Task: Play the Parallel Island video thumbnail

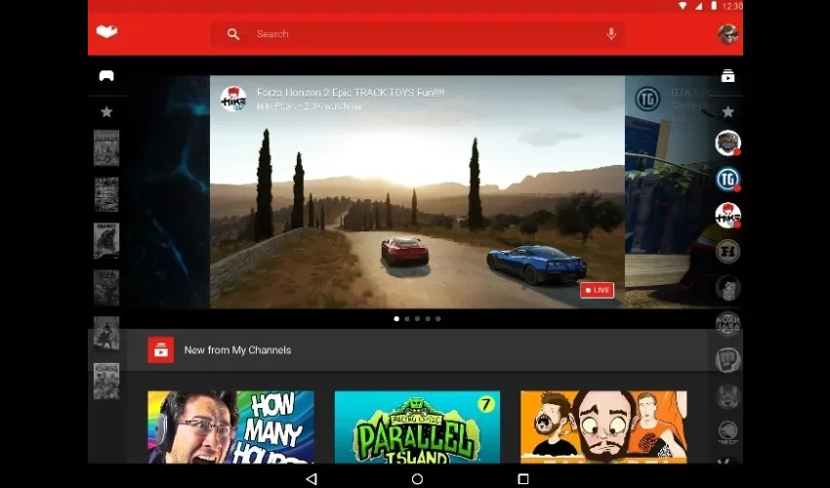Action: [417, 427]
